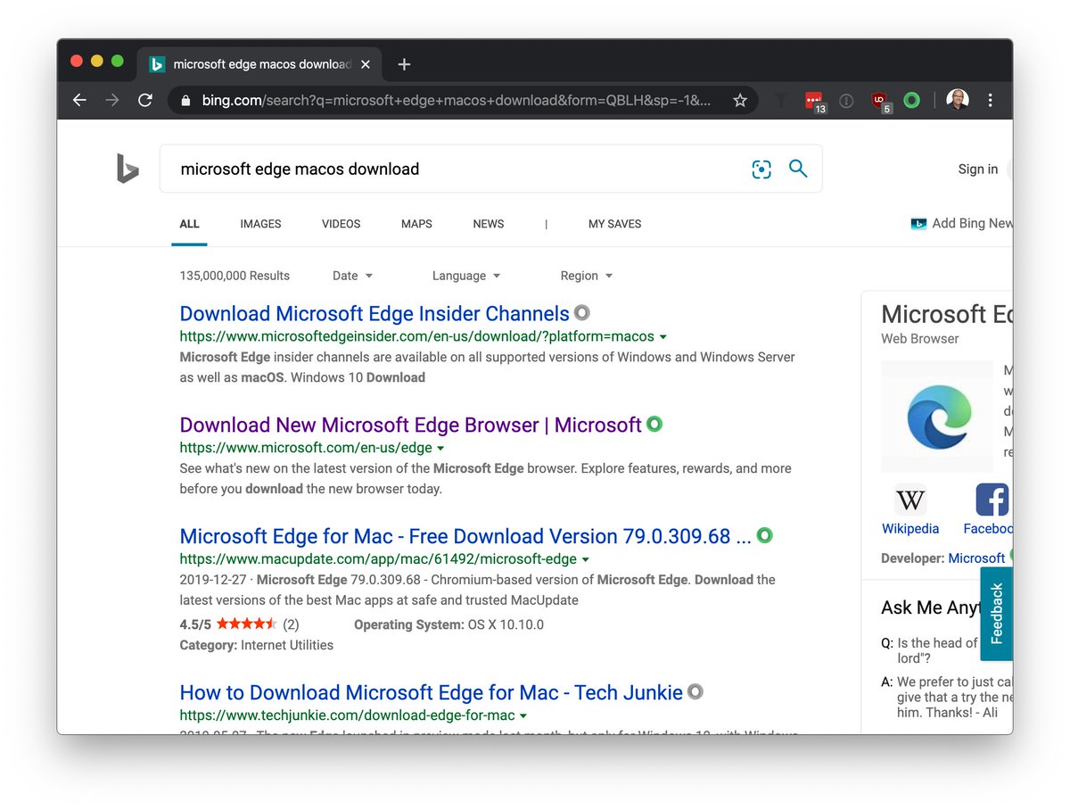
Task: Expand the microsoftedgeinsider.com URL dropdown arrow
Action: (663, 337)
